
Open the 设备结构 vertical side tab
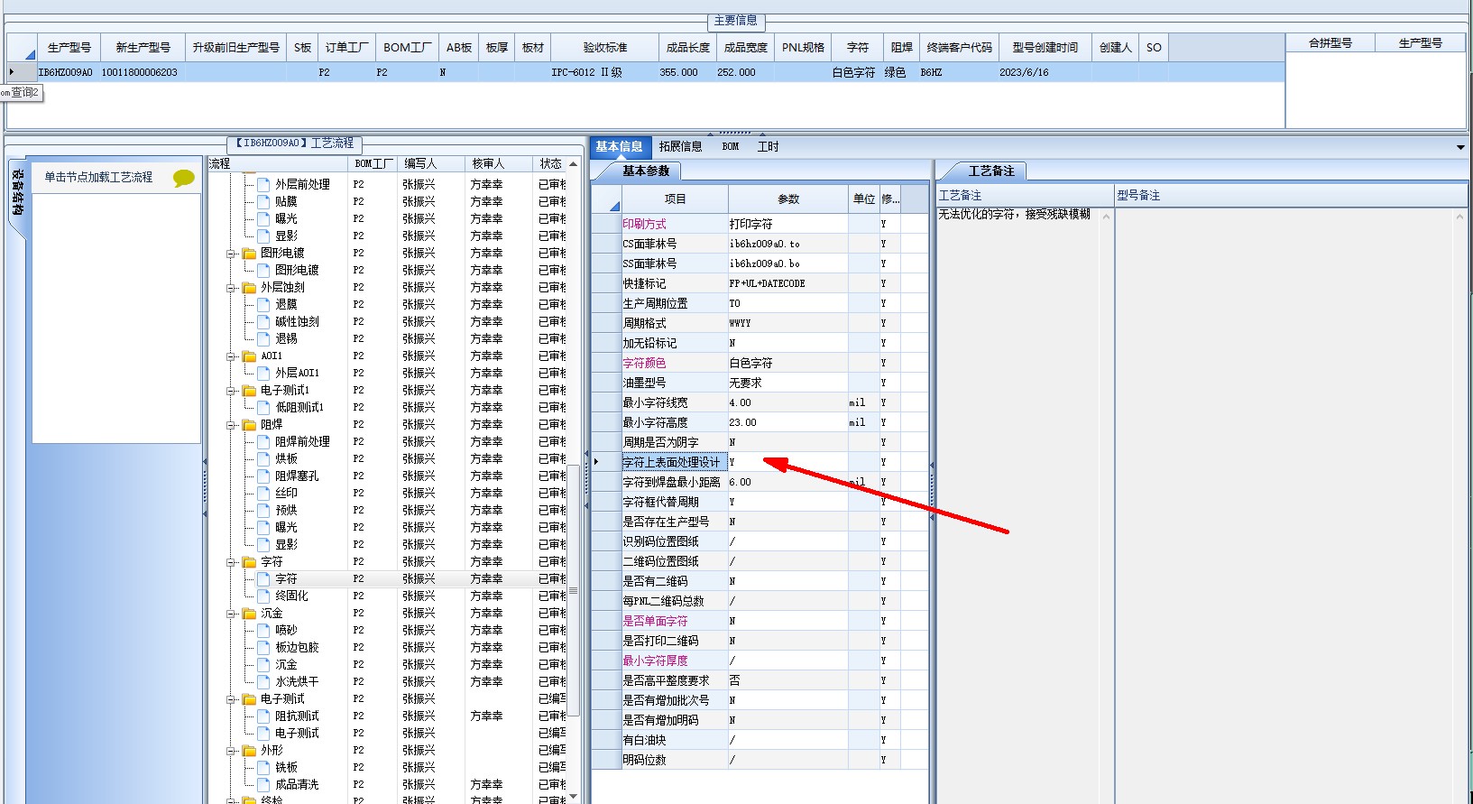[18, 191]
